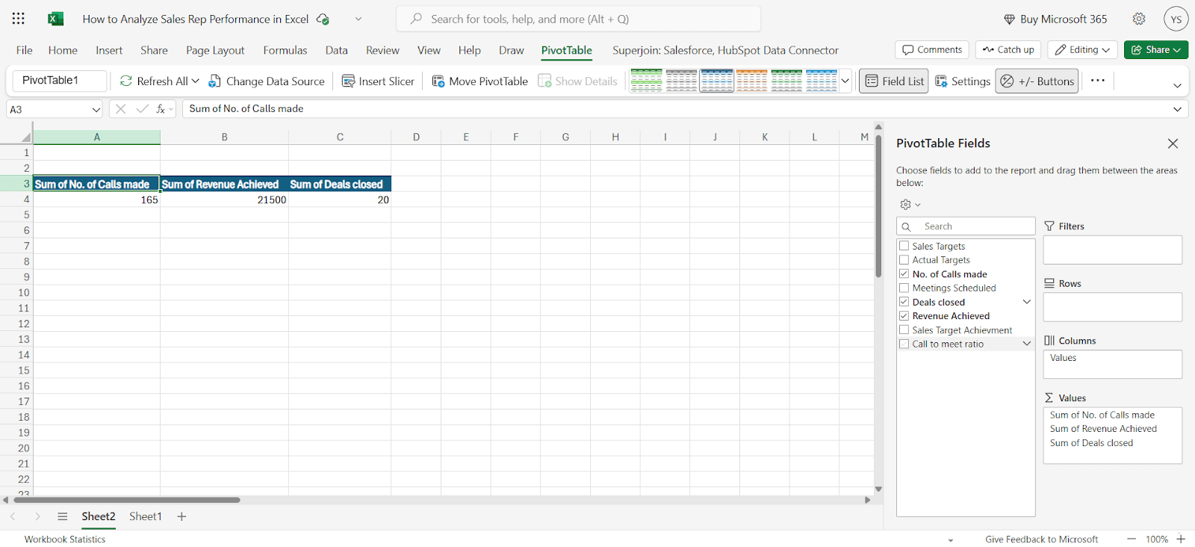The image size is (1195, 547).
Task: Click Change Data Source
Action: pos(267,81)
